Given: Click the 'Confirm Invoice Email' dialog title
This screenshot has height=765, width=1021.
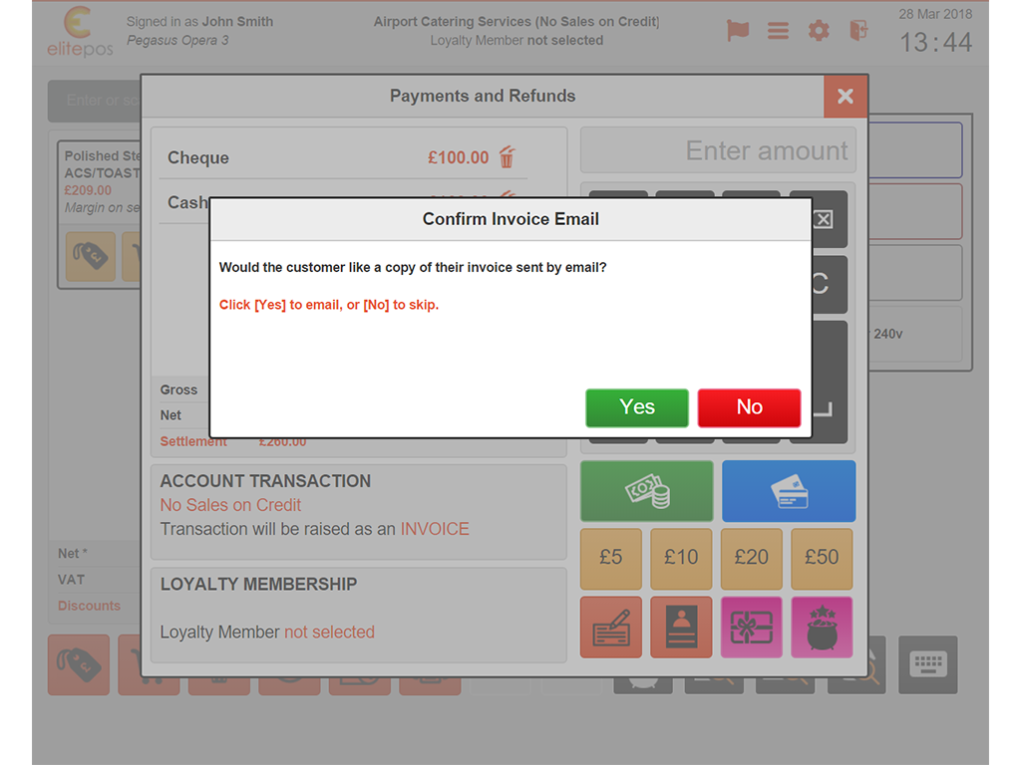Looking at the screenshot, I should coord(510,219).
